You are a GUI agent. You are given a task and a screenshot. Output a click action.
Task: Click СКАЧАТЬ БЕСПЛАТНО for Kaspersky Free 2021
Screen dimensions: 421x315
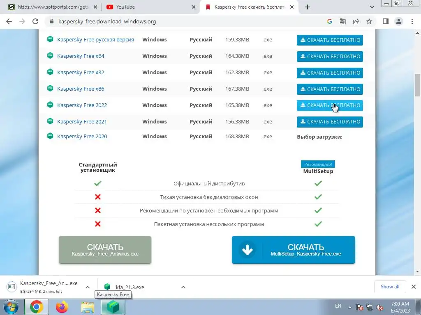[330, 121]
